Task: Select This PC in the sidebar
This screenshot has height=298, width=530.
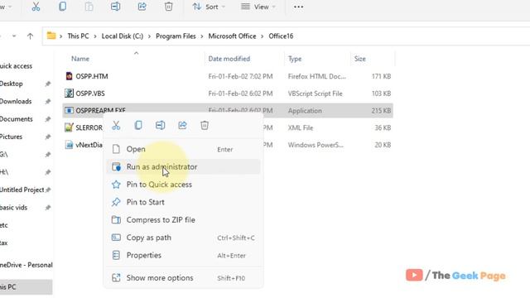Action: (x=26, y=287)
